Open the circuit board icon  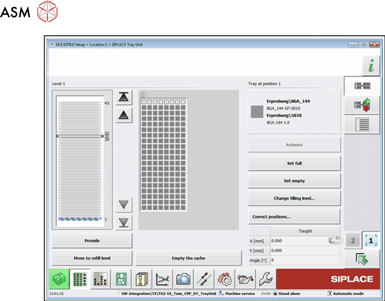pos(121,279)
